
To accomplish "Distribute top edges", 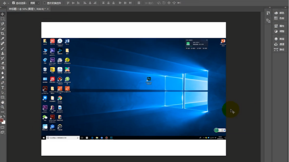I will 103,3.
